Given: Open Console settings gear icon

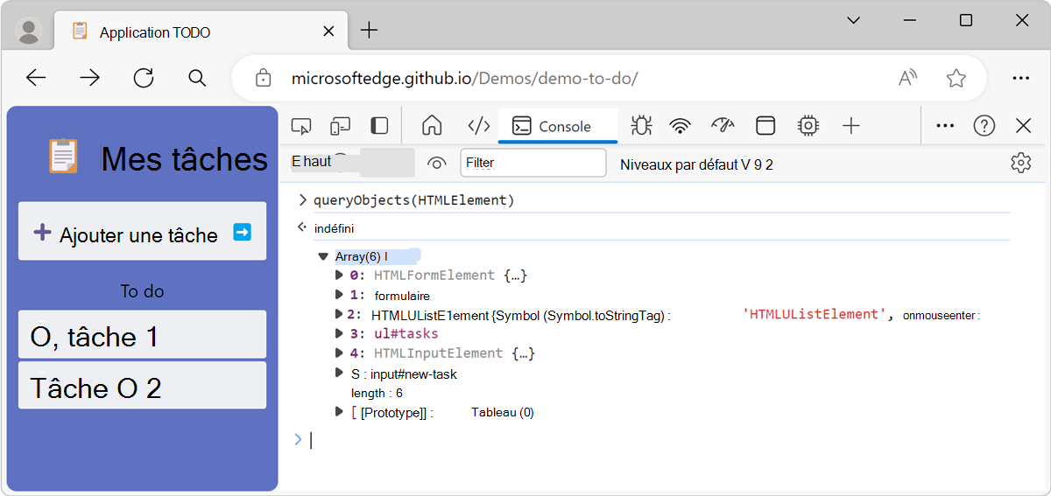Looking at the screenshot, I should (x=1020, y=163).
